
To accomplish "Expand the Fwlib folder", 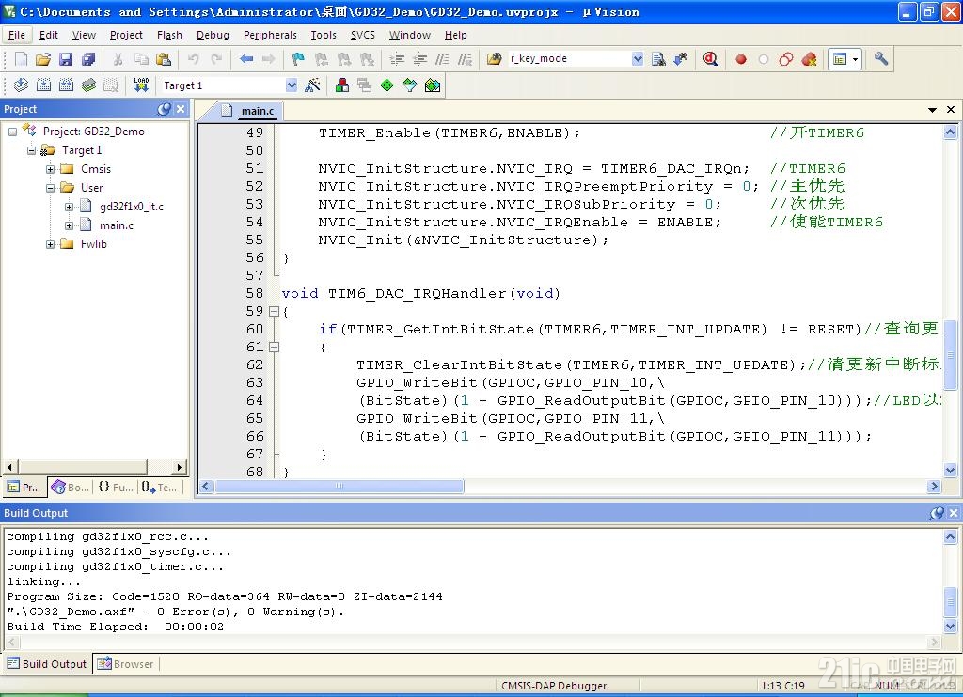I will click(x=51, y=245).
